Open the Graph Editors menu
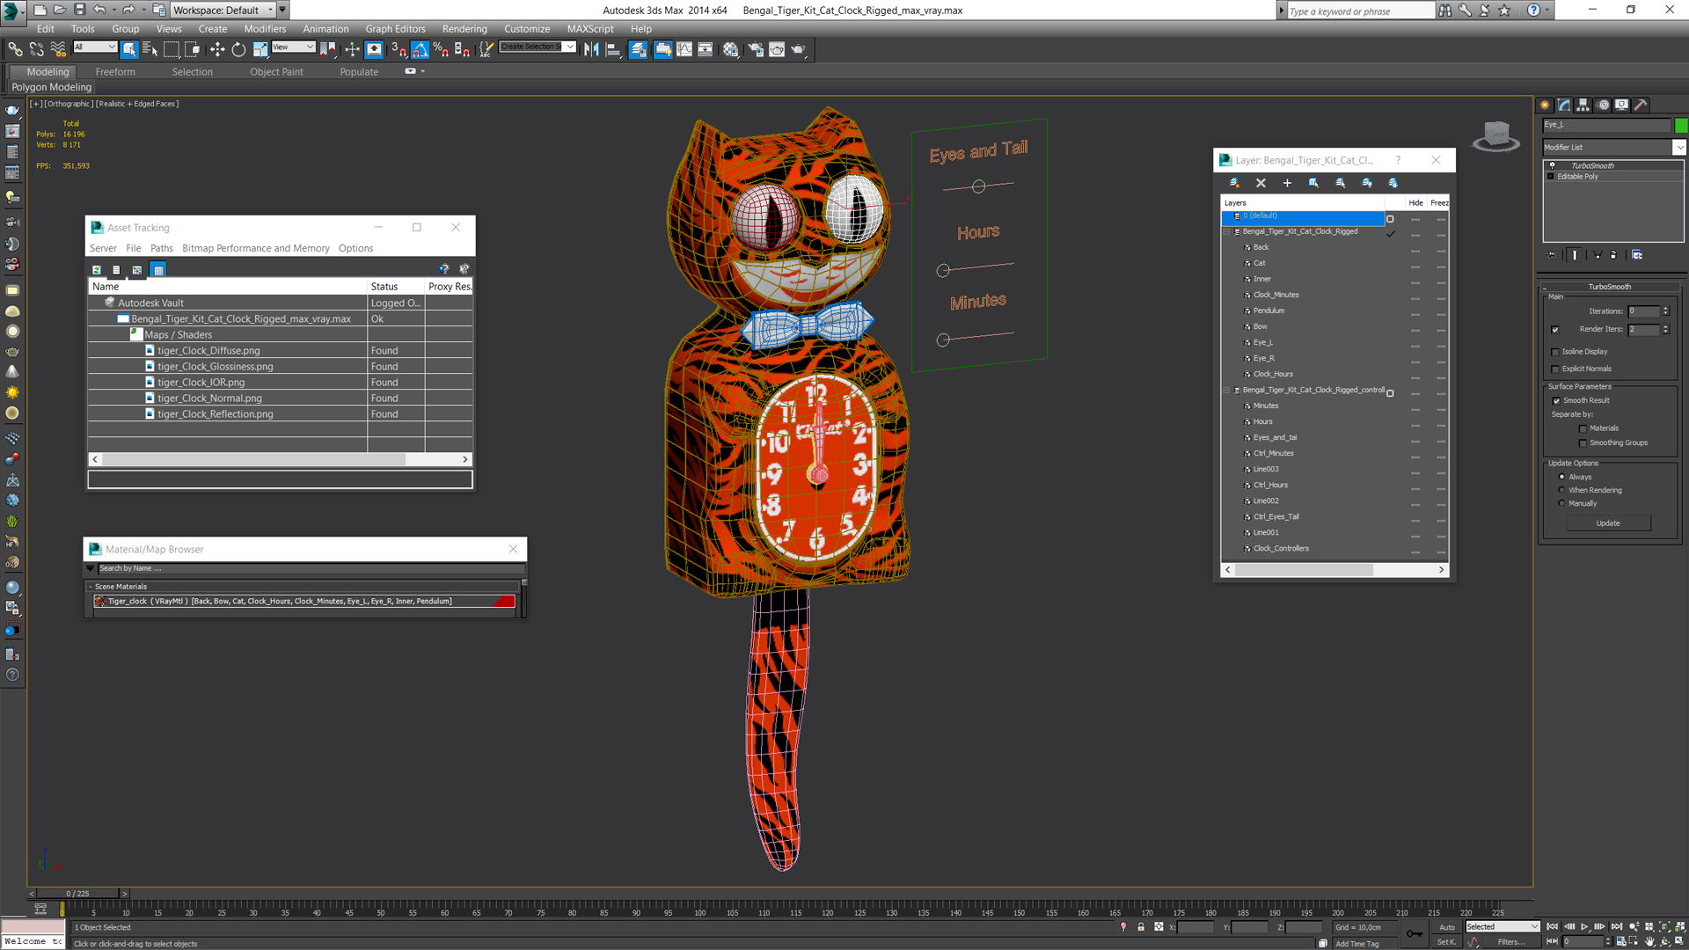This screenshot has height=950, width=1689. click(x=395, y=29)
